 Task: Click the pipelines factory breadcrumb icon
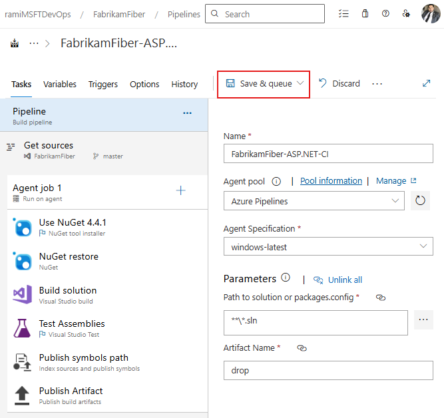click(15, 43)
